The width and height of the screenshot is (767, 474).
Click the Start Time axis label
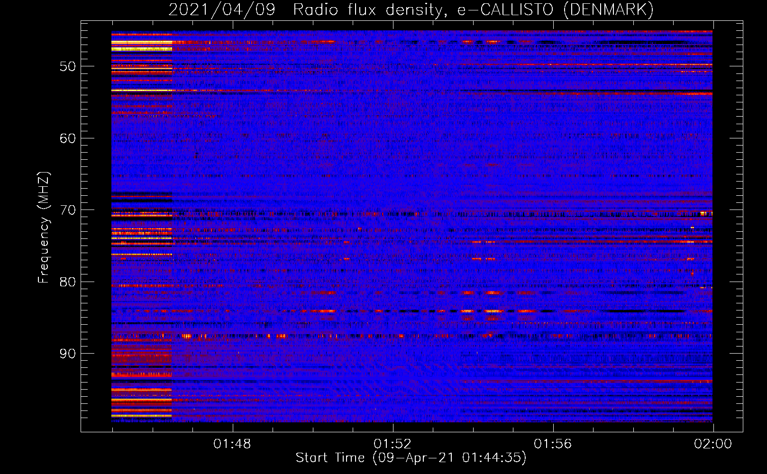411,458
